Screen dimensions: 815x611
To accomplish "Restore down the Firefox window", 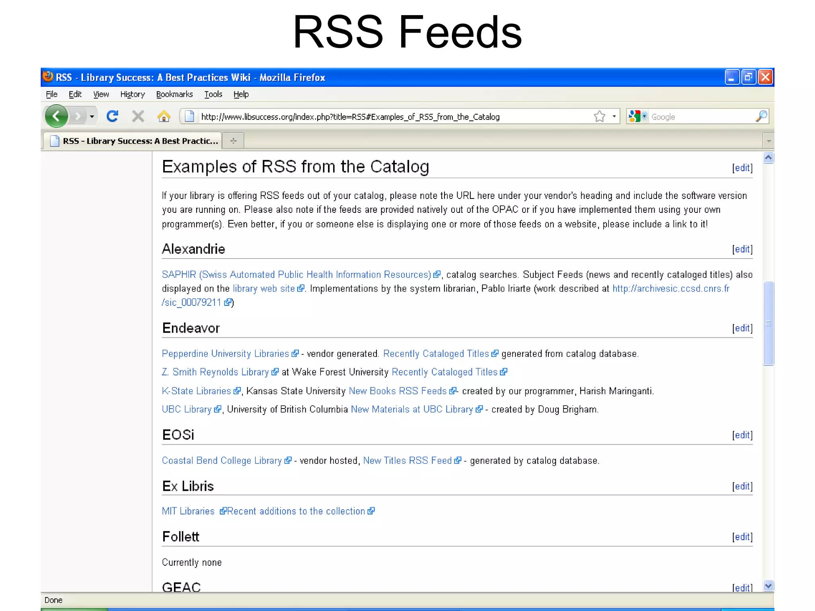I will coord(749,77).
